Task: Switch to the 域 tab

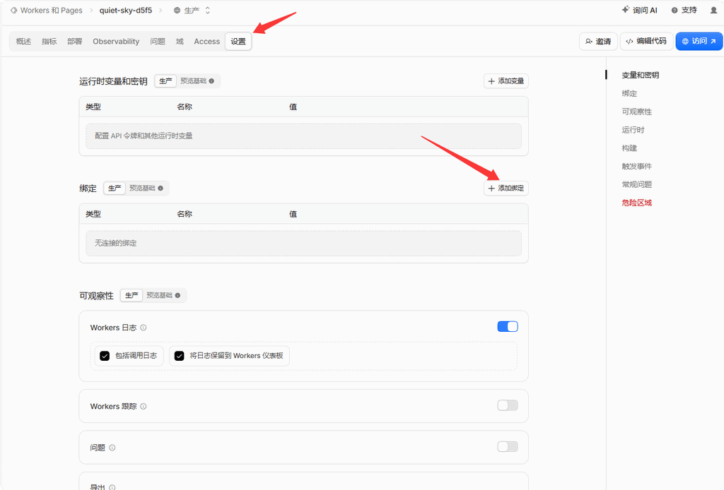Action: [x=180, y=42]
